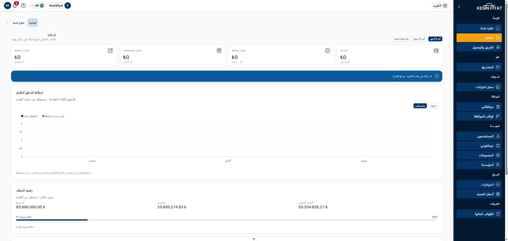The image size is (508, 241).
Task: Collapse the sidebar with the chevron
Action: point(459,7)
